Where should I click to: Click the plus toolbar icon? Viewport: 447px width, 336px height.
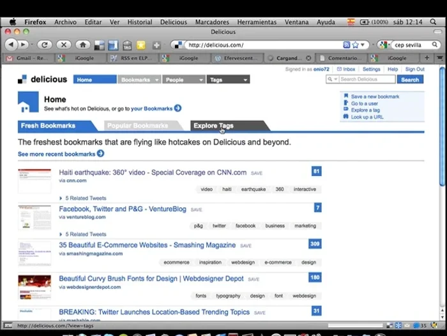pyautogui.click(x=156, y=45)
